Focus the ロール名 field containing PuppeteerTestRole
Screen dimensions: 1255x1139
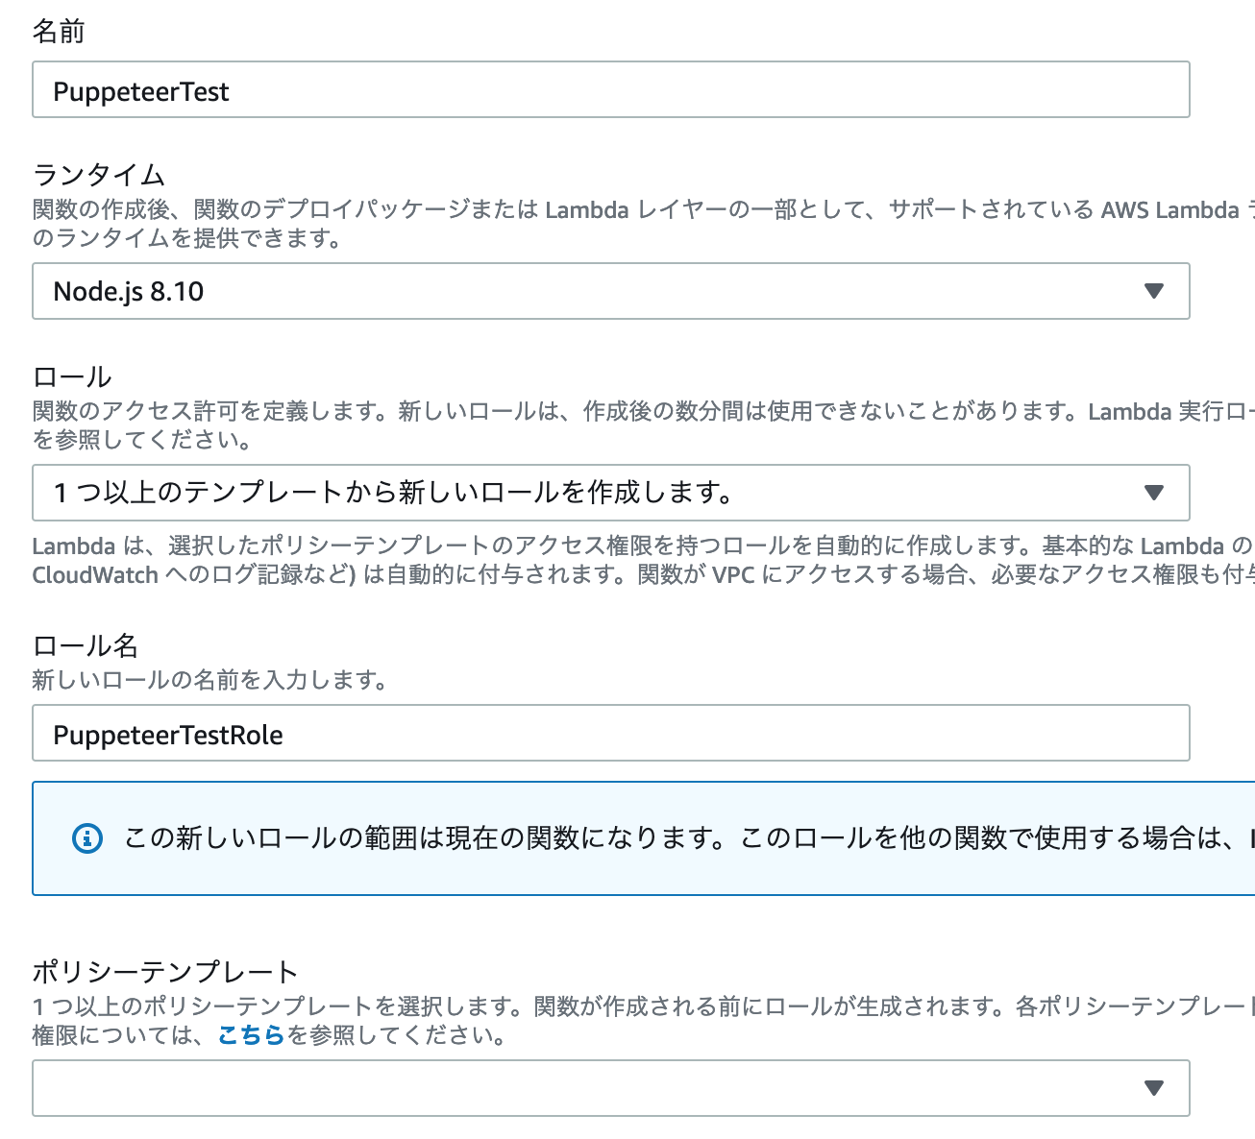click(x=610, y=734)
